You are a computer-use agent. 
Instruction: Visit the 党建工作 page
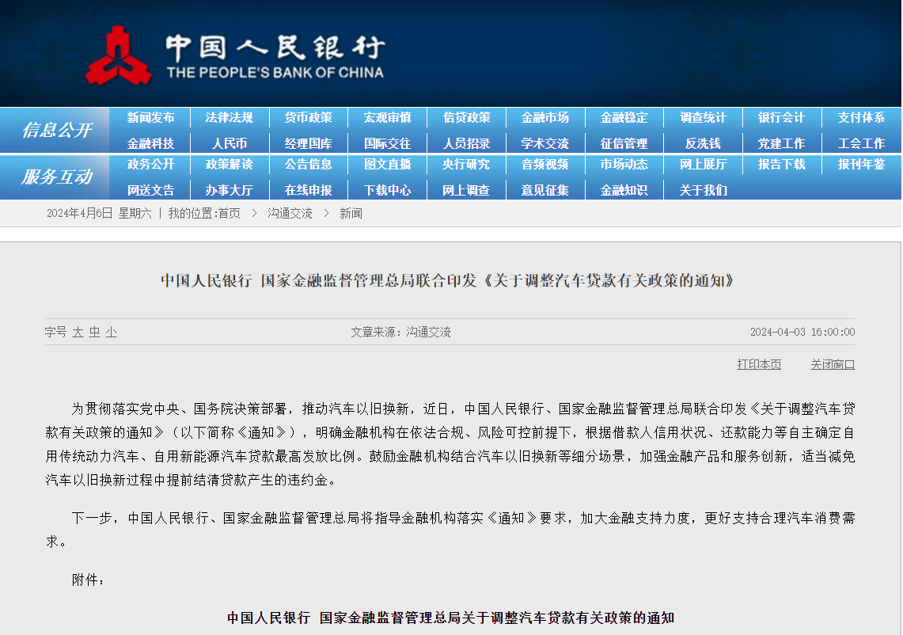click(x=781, y=143)
